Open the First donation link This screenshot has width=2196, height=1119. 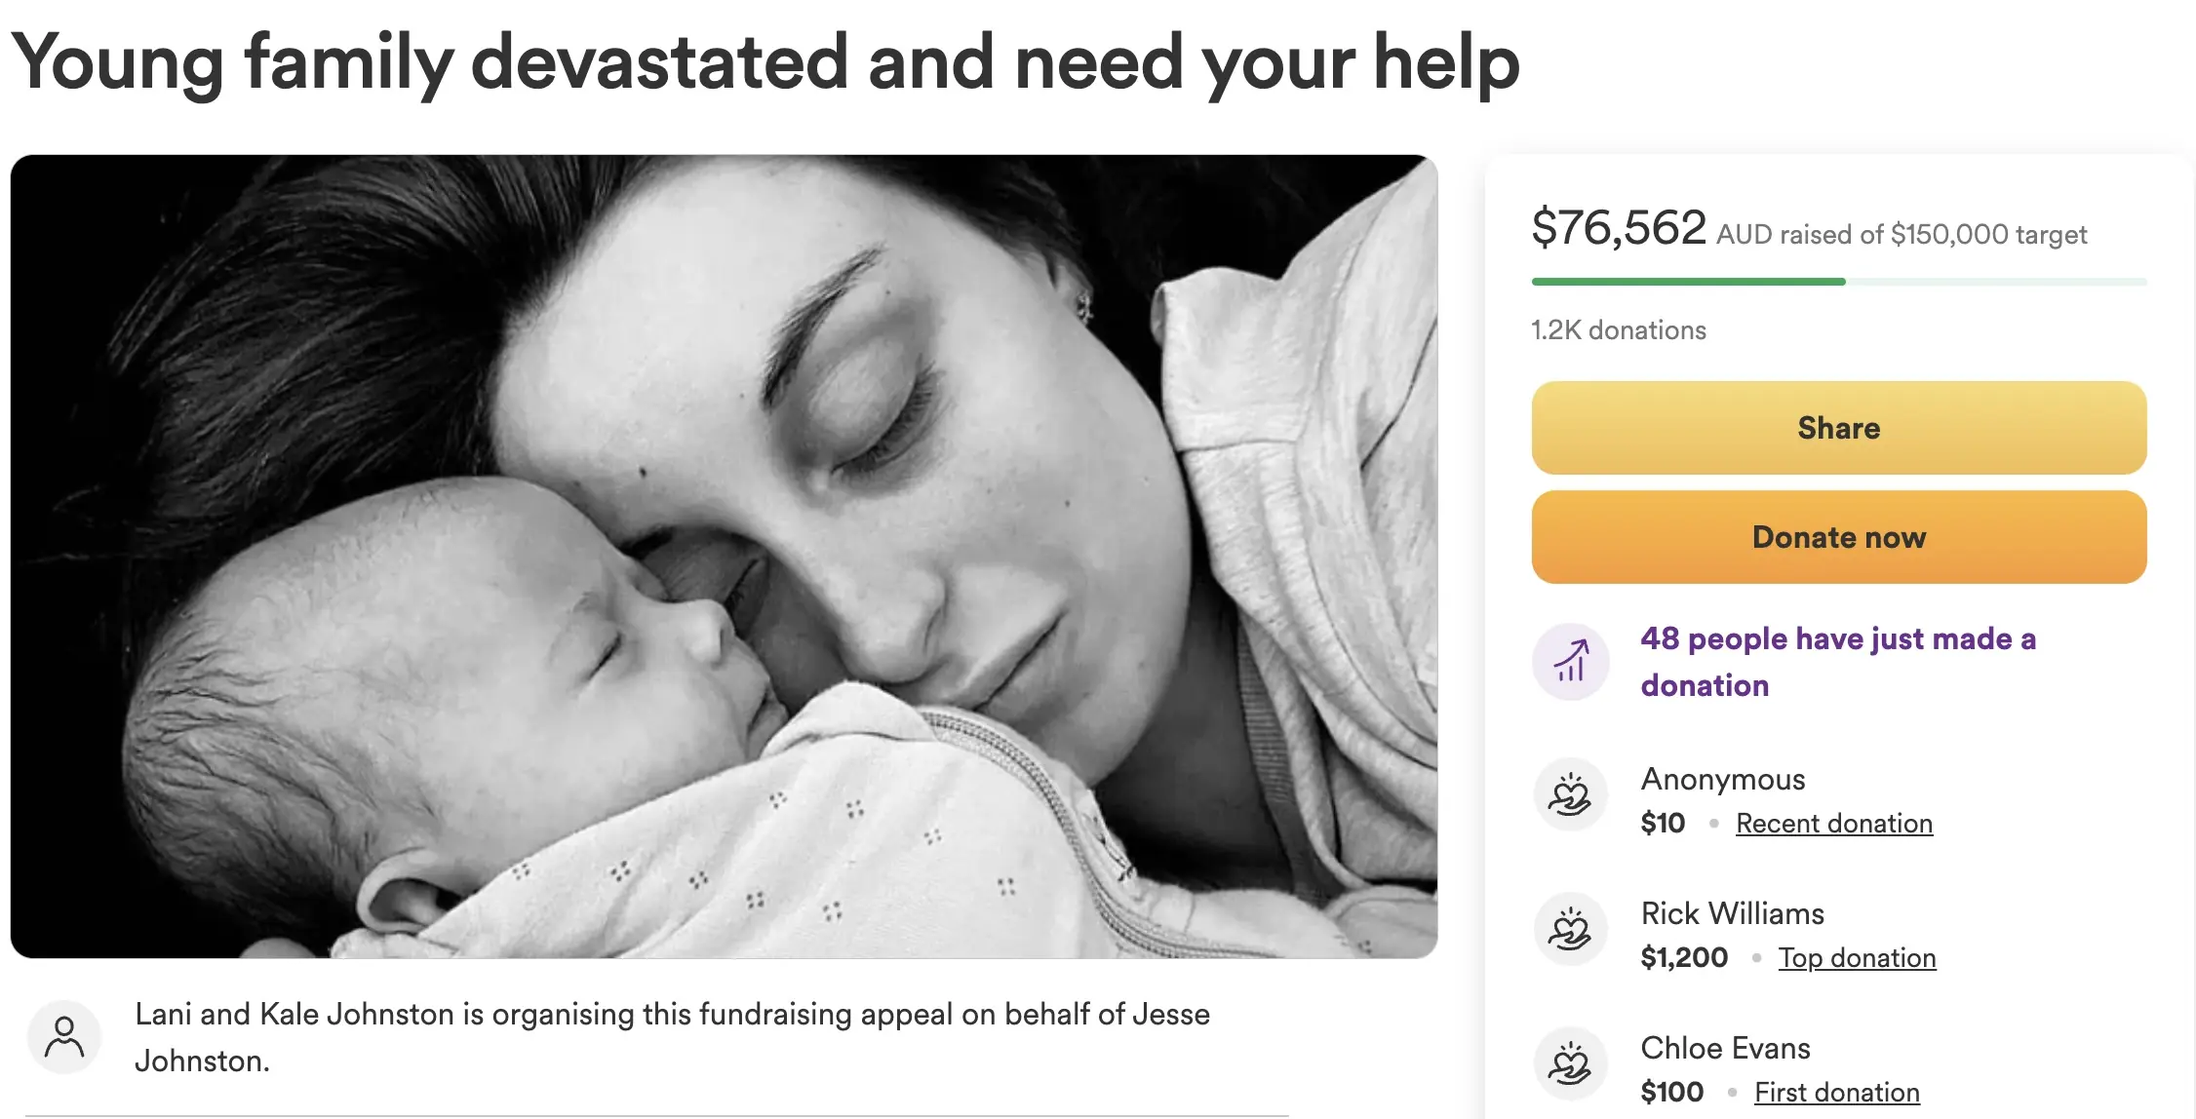pyautogui.click(x=1836, y=1093)
